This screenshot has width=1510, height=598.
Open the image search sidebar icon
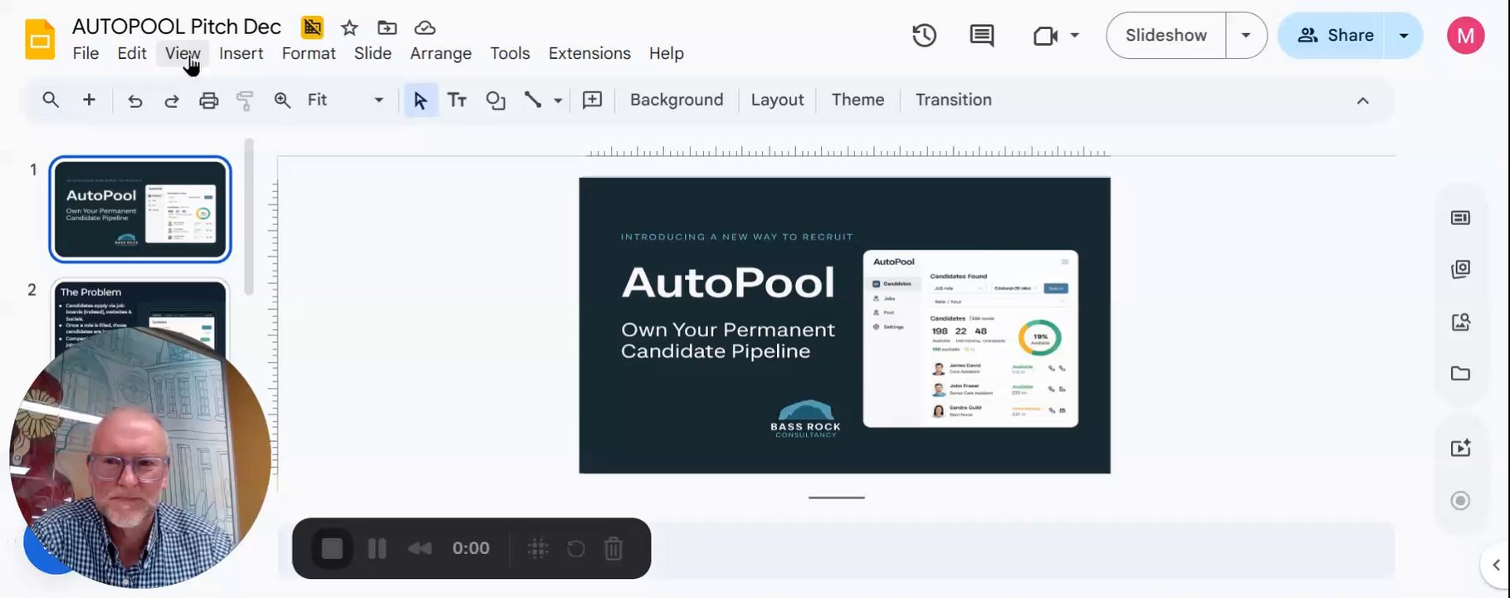[x=1460, y=321]
